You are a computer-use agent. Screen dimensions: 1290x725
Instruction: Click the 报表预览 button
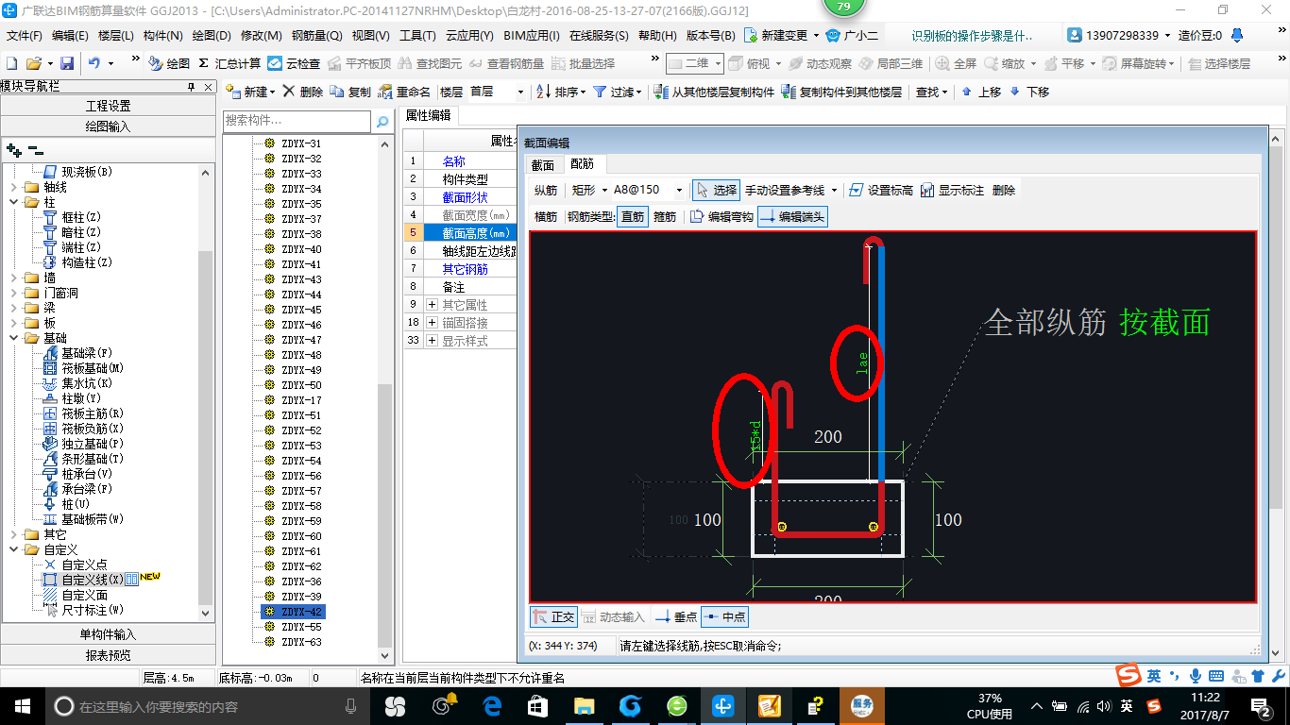108,655
